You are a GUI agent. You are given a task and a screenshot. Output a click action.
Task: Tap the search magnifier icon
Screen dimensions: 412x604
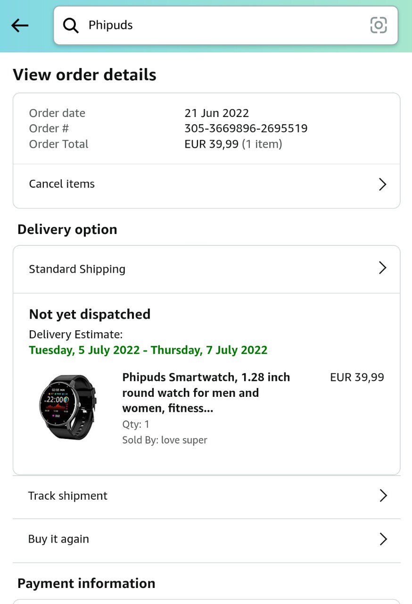71,25
